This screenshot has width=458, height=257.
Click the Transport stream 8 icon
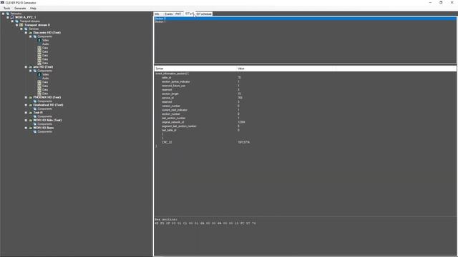click(x=21, y=25)
